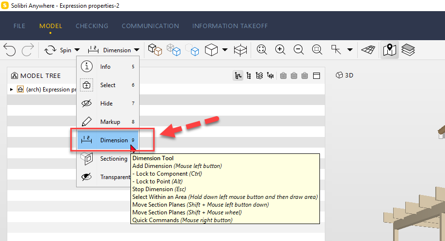Click the model tree layers hierarchy icon

click(259, 75)
